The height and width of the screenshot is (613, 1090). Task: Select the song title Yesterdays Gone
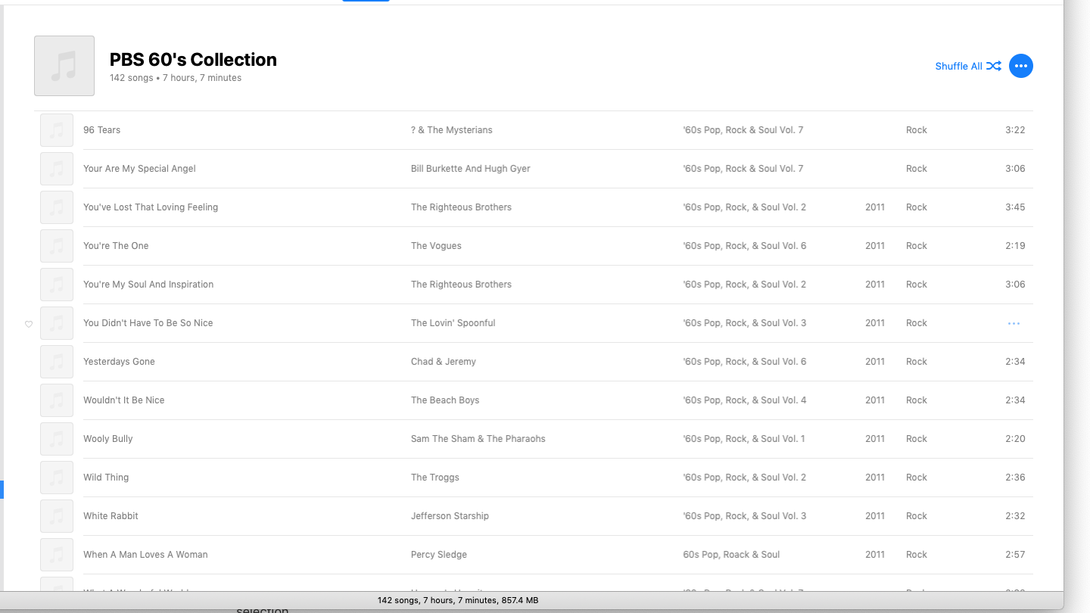119,362
